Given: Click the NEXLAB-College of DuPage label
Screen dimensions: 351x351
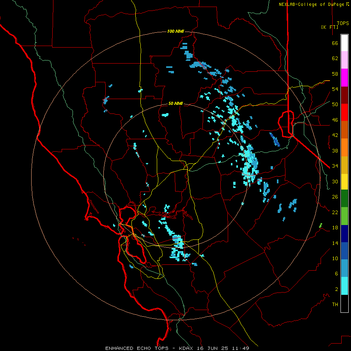Looking at the screenshot, I should [x=314, y=4].
